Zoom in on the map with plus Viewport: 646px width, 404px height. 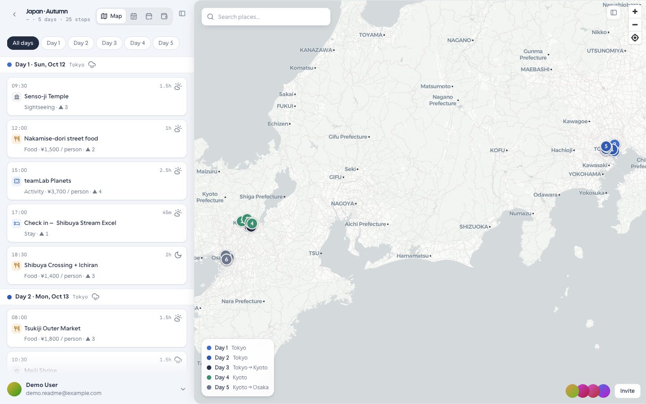[635, 12]
